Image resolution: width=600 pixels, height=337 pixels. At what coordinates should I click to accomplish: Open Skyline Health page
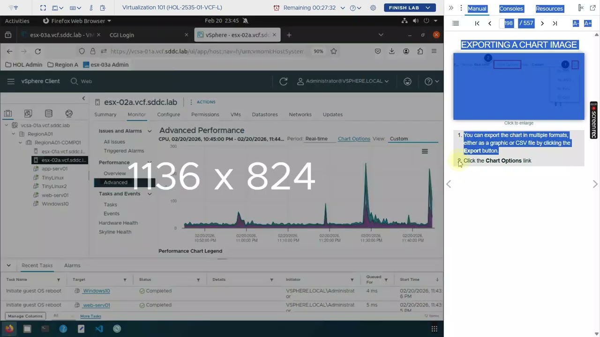click(115, 232)
